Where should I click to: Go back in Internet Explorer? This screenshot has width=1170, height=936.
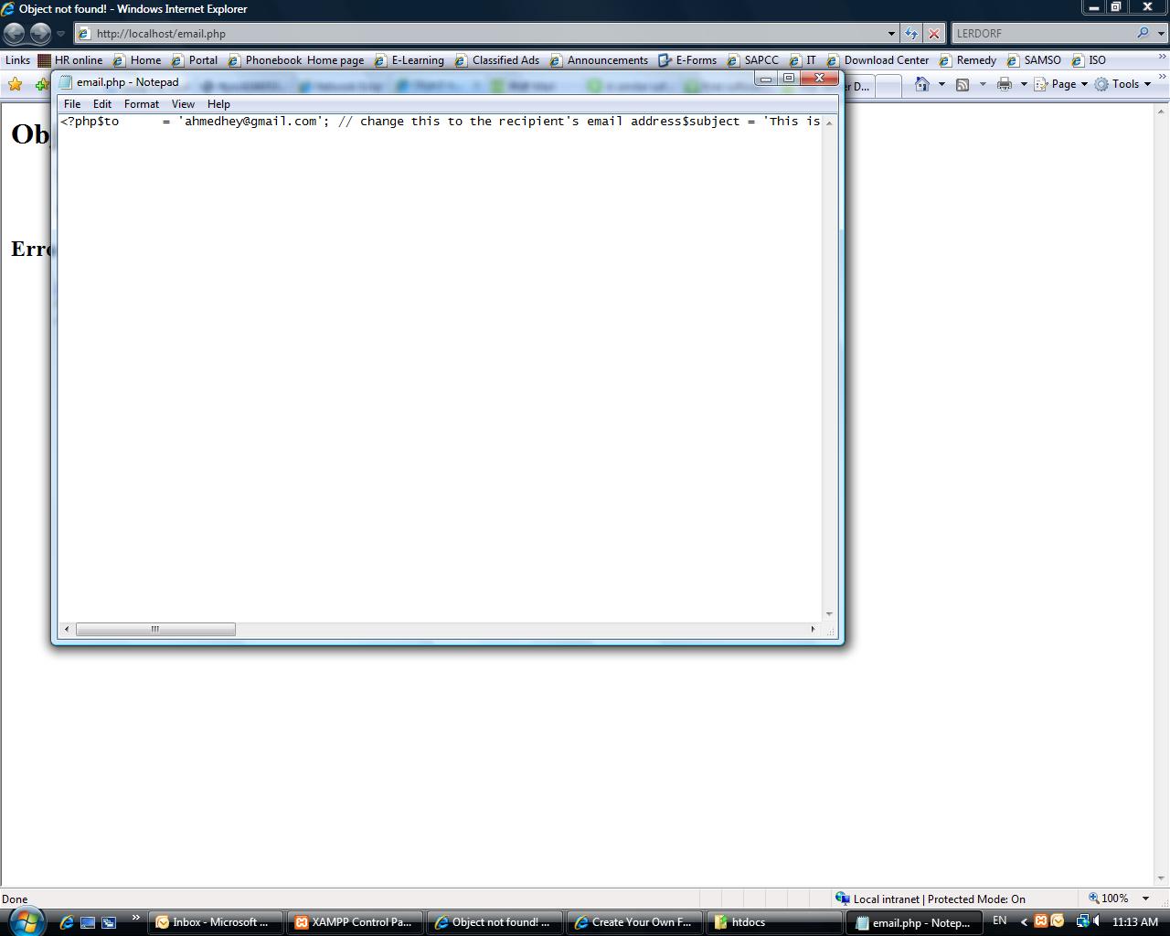pos(15,34)
